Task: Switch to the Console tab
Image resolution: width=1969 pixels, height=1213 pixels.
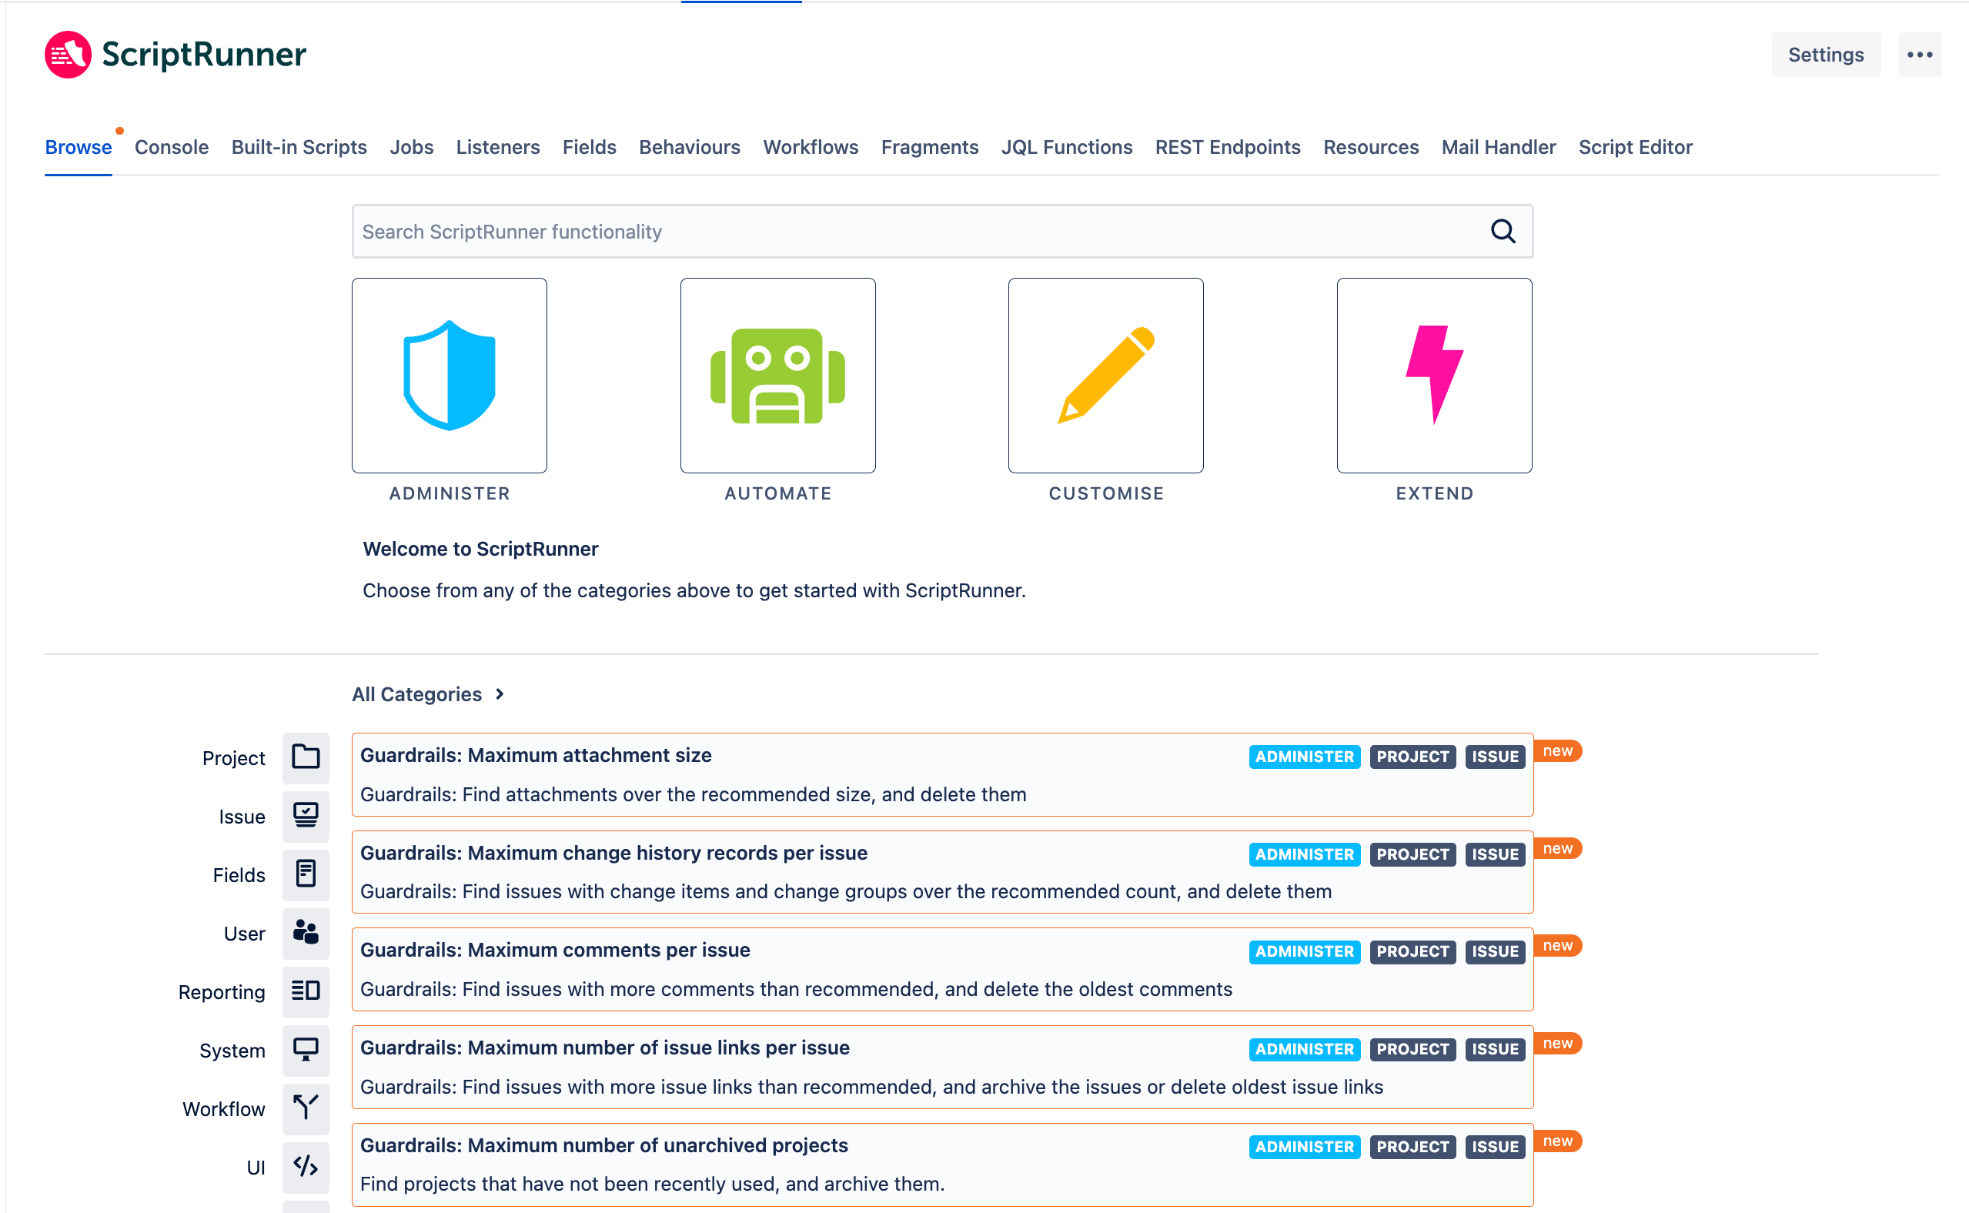Action: pyautogui.click(x=172, y=148)
